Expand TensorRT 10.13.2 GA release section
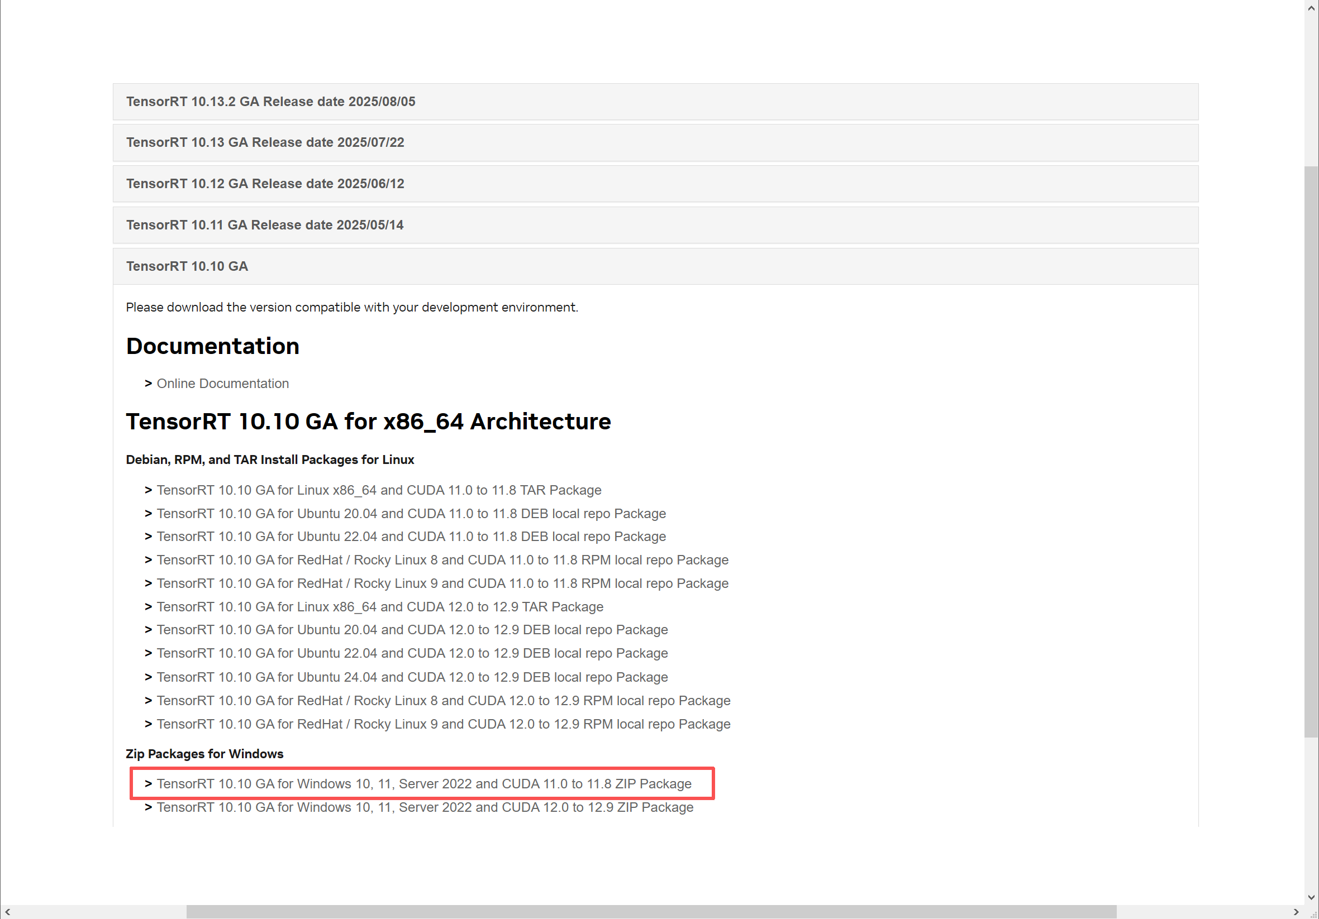The height and width of the screenshot is (919, 1319). 655,102
